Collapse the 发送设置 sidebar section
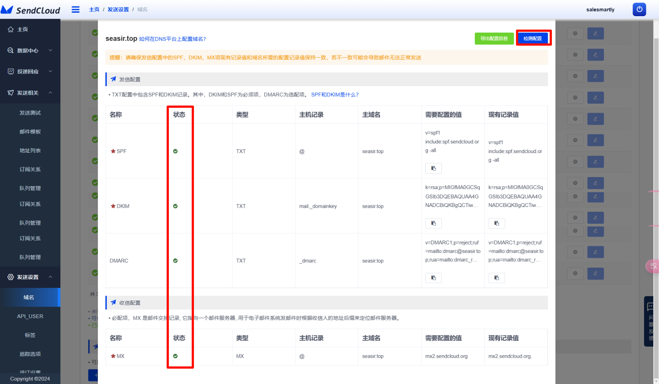 pyautogui.click(x=30, y=277)
